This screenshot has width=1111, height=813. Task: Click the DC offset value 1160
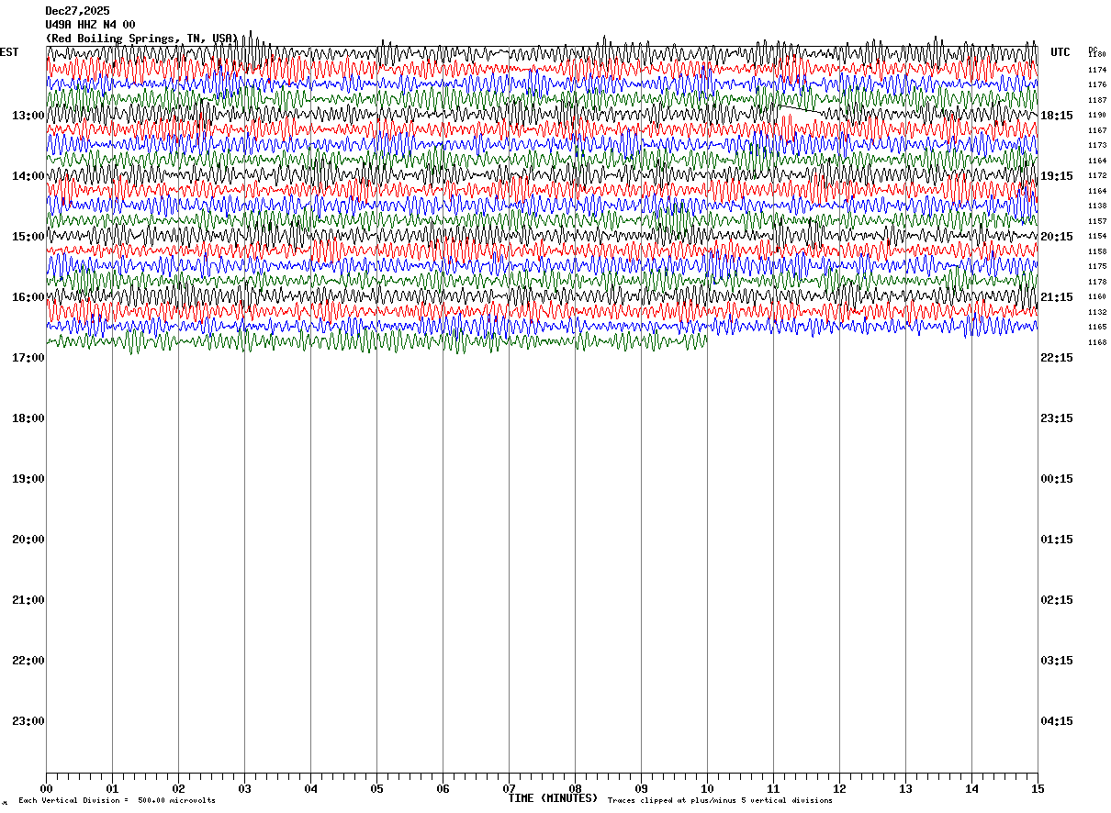coord(1097,296)
